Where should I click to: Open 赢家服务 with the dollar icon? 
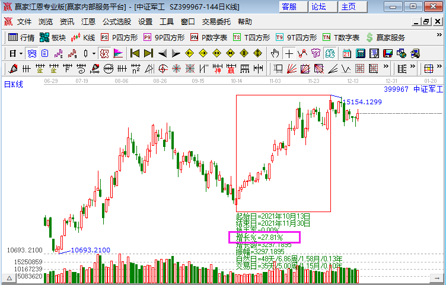386,37
